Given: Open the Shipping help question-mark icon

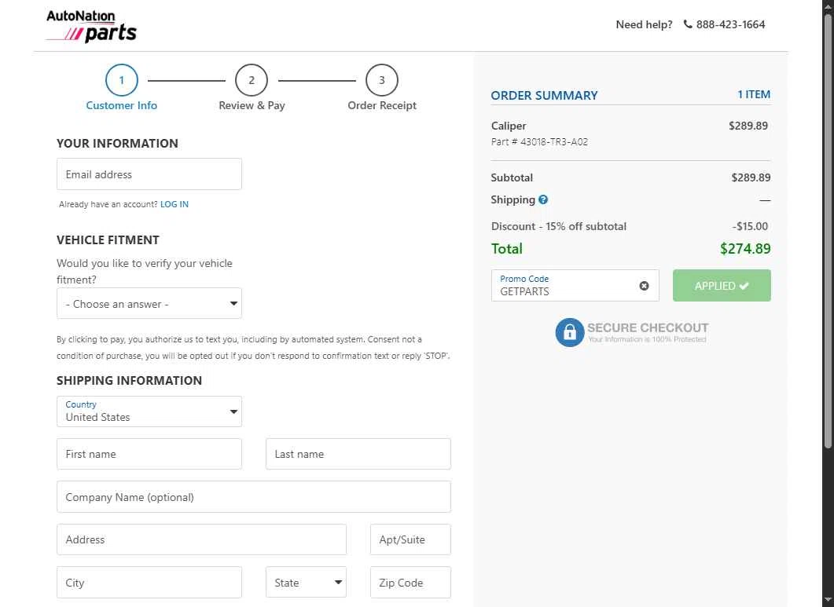Looking at the screenshot, I should tap(543, 200).
